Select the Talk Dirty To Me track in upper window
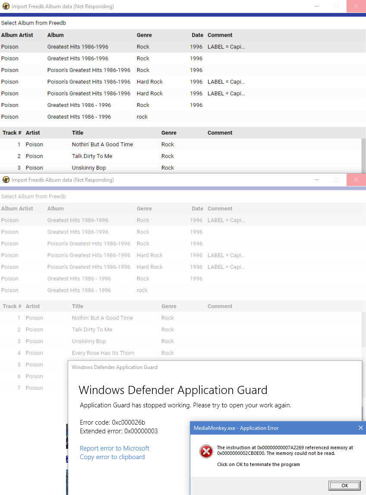Screen dimensions: 366x495 click(x=92, y=156)
